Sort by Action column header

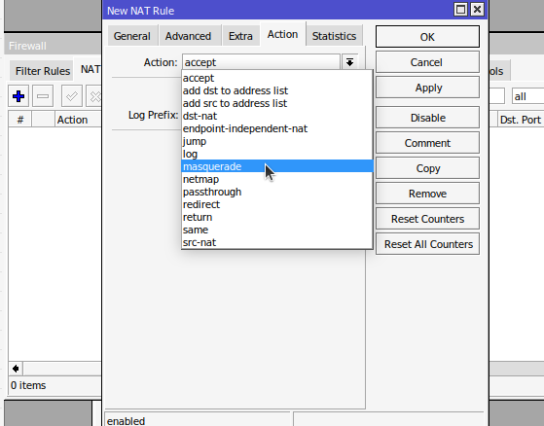click(x=78, y=120)
